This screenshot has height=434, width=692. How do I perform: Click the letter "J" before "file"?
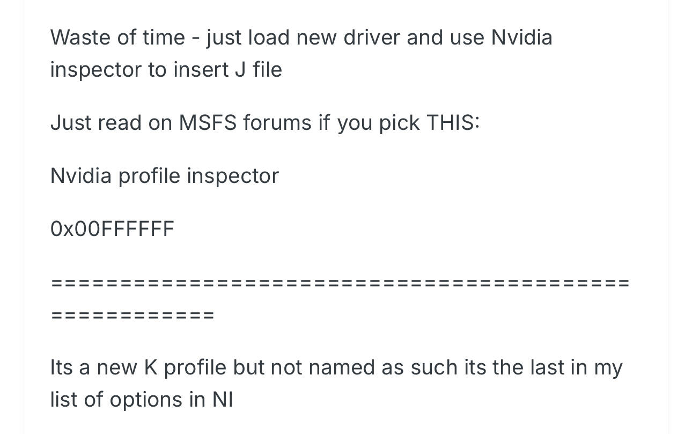pos(240,70)
